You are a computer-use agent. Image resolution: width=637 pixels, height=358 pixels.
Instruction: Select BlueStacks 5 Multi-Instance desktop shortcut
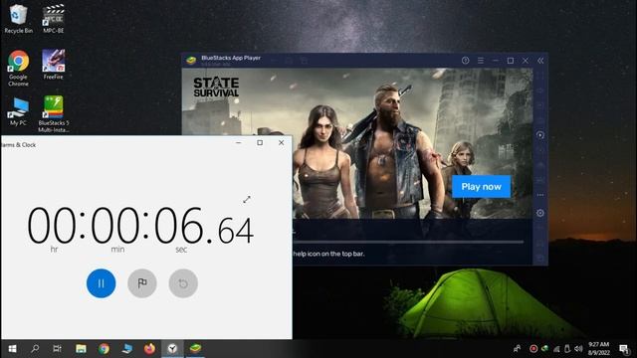pyautogui.click(x=53, y=113)
